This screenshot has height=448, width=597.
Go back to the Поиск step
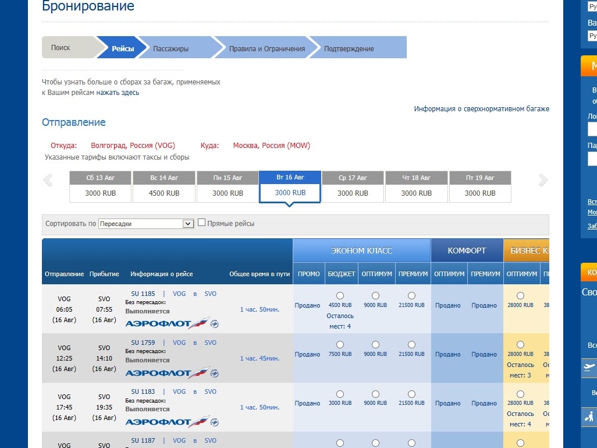(x=61, y=48)
